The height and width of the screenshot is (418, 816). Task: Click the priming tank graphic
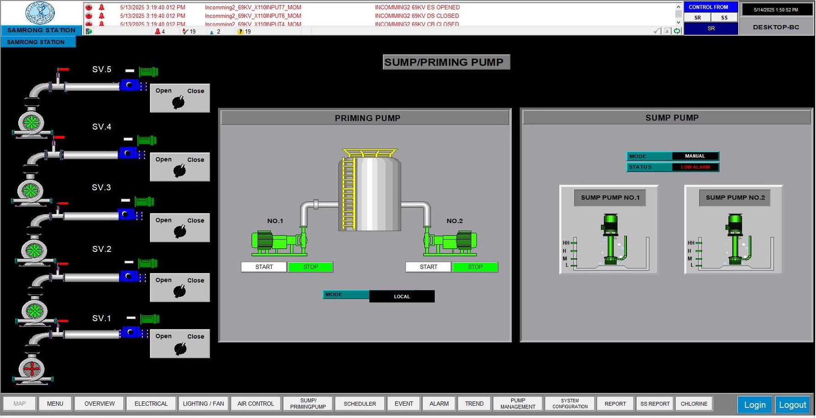370,192
